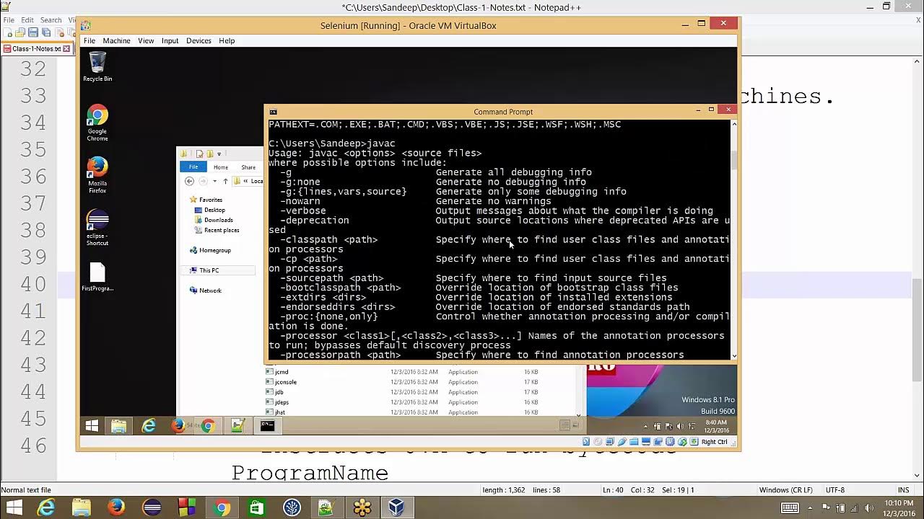This screenshot has width=924, height=519.
Task: Open the VirtualBox Devices menu
Action: tap(199, 40)
